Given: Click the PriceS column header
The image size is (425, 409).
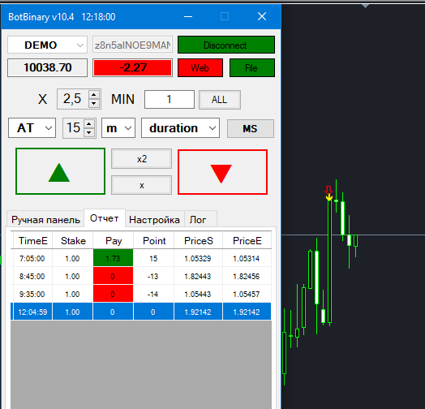Looking at the screenshot, I should (x=199, y=240).
